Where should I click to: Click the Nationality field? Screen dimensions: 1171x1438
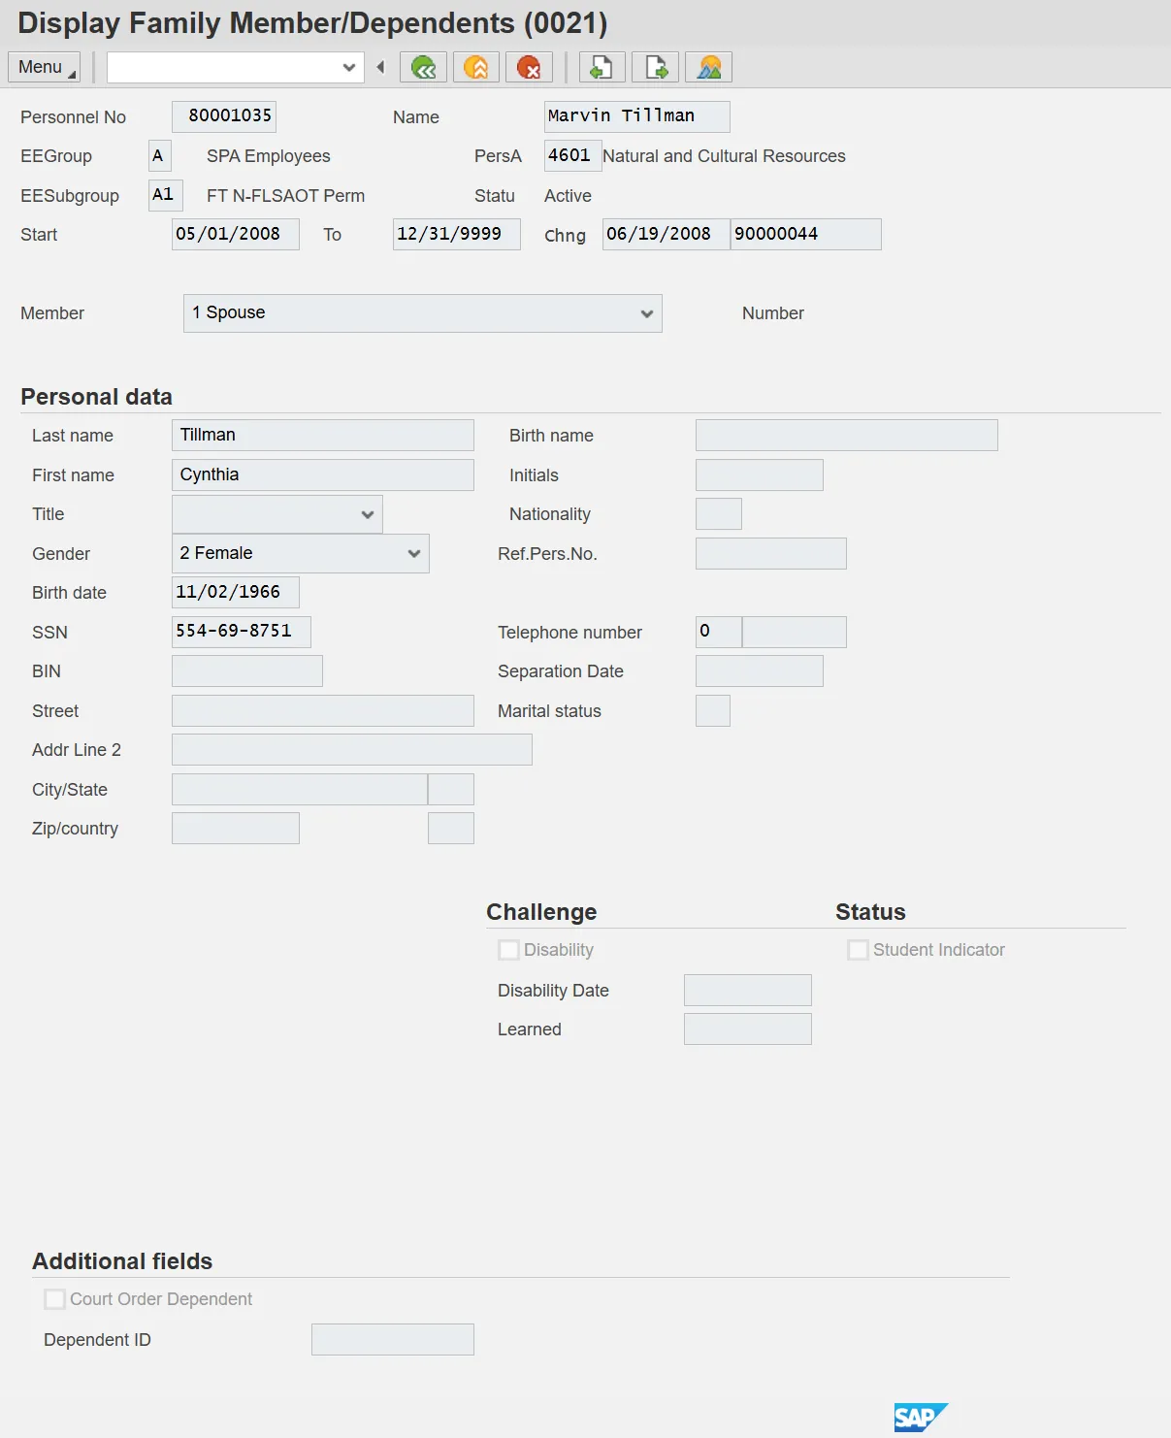719,514
